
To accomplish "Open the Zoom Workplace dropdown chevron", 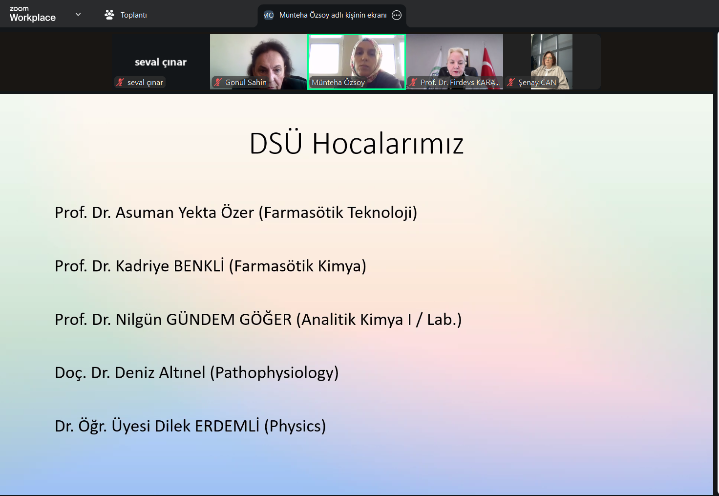I will [x=78, y=15].
